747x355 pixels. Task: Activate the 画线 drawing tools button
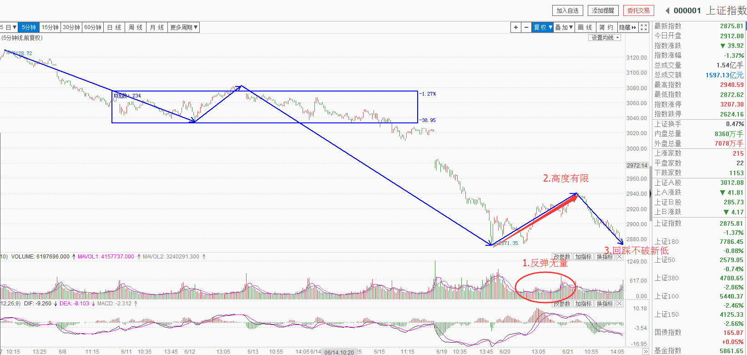pos(585,27)
